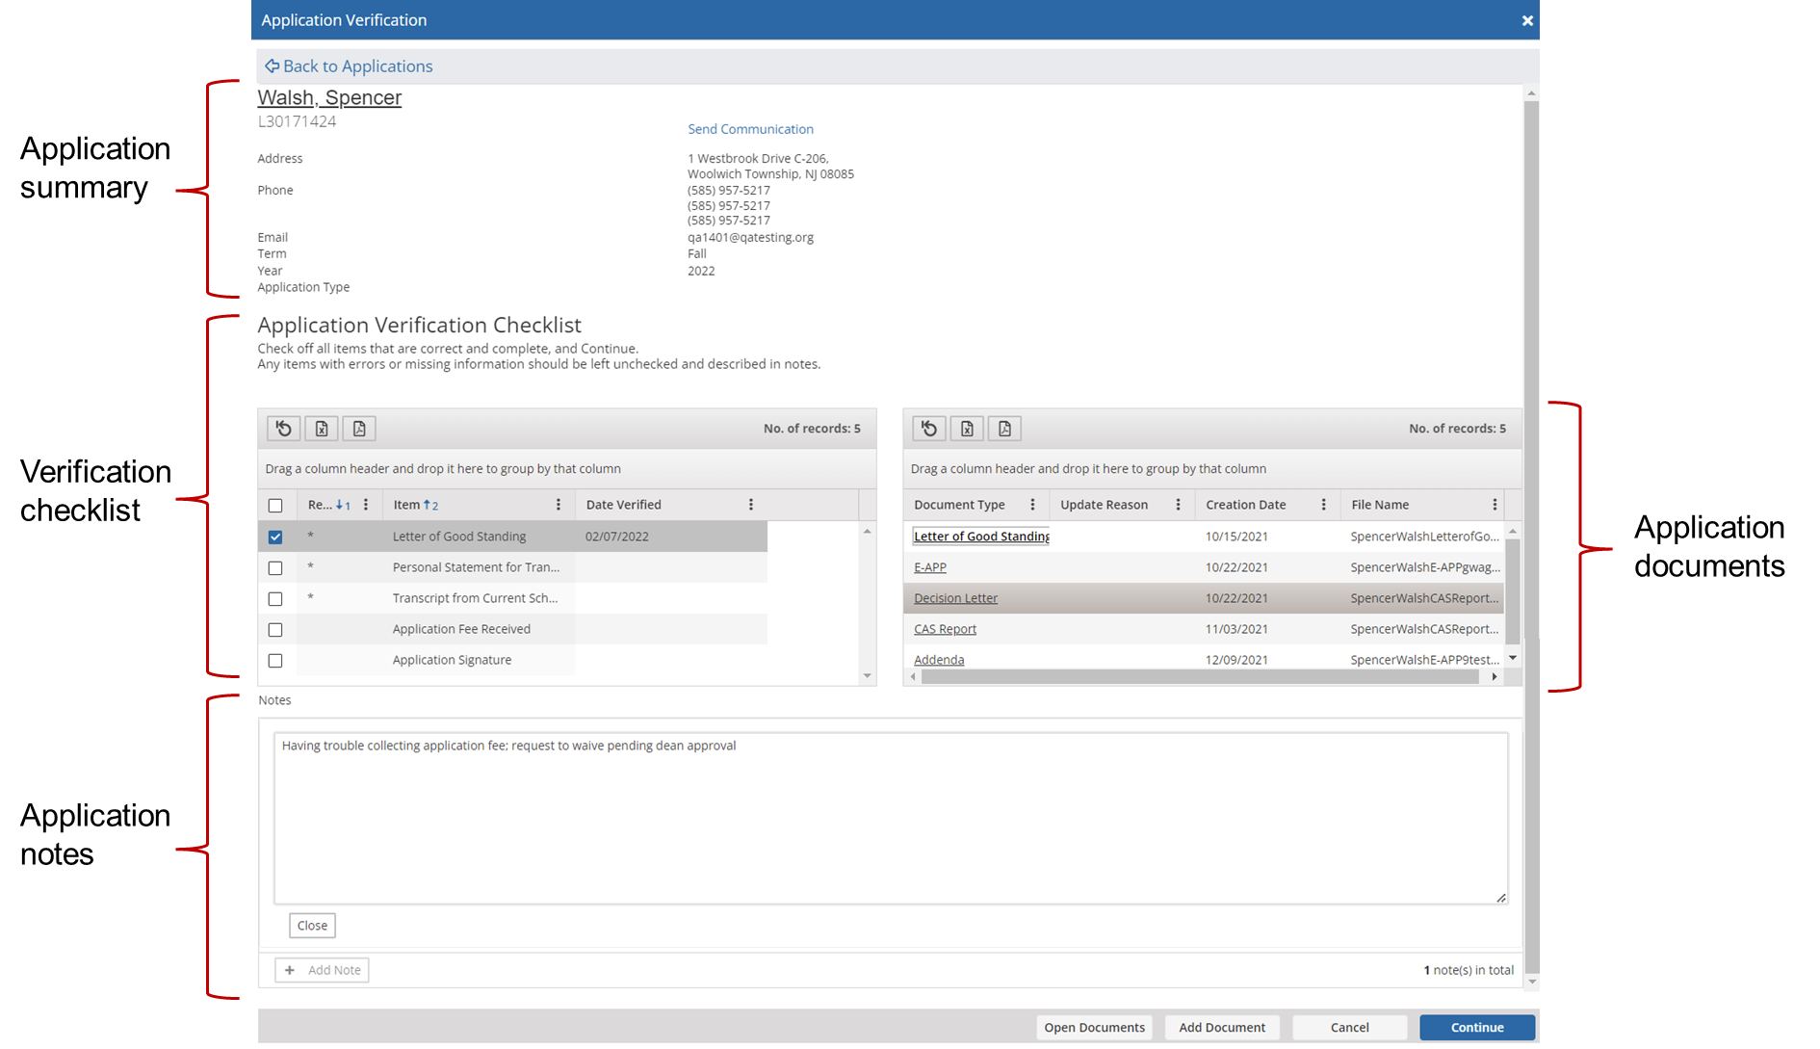Screen dimensions: 1820x1049
Task: Export checklist grid to Excel
Action: point(322,429)
